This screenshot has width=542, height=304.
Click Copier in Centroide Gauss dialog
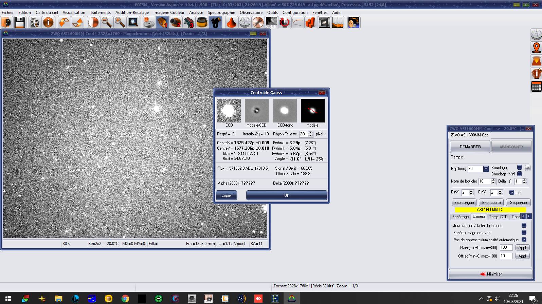tap(227, 195)
